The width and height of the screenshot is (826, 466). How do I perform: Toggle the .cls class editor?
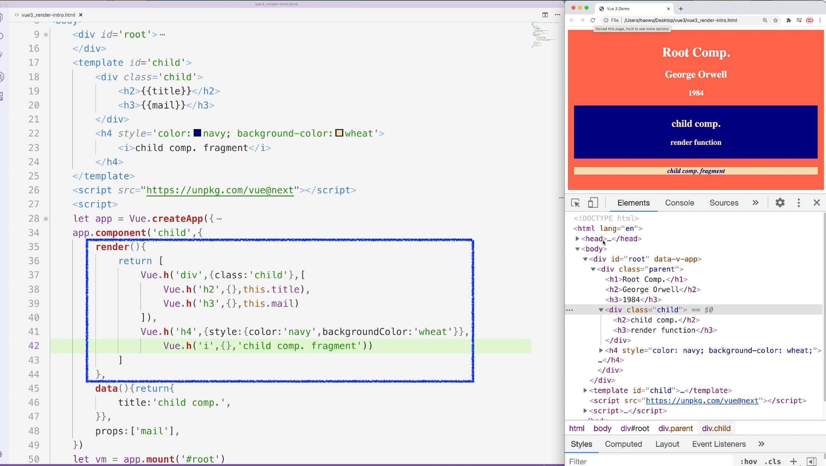(772, 461)
